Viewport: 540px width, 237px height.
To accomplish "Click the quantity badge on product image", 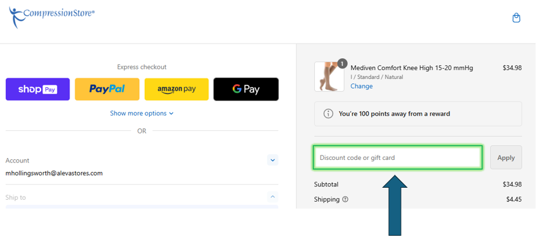I will tap(341, 64).
